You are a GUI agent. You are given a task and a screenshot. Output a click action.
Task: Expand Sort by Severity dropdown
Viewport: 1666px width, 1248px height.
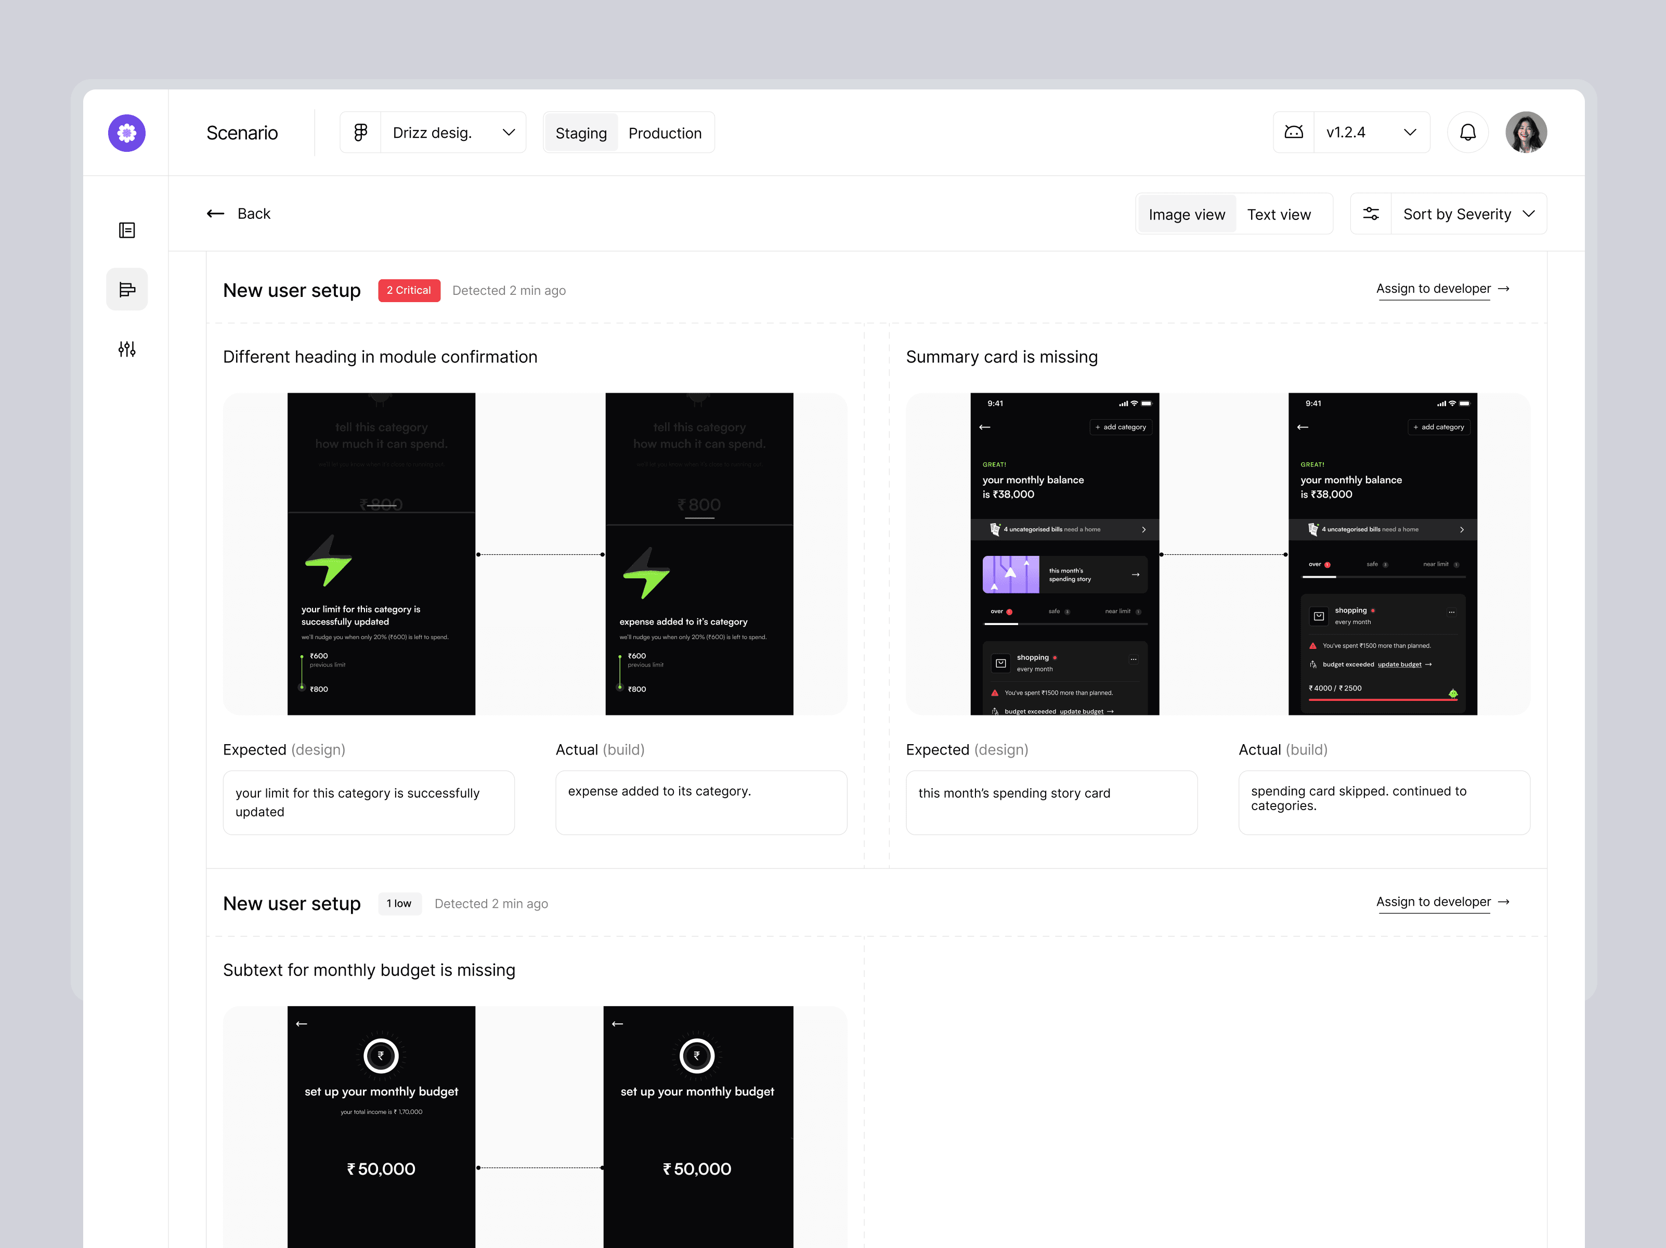coord(1468,215)
